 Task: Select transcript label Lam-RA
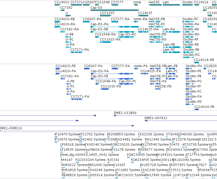[169, 29]
